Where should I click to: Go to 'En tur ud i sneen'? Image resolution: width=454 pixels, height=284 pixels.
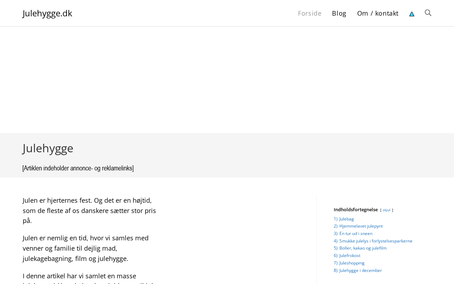click(x=356, y=234)
